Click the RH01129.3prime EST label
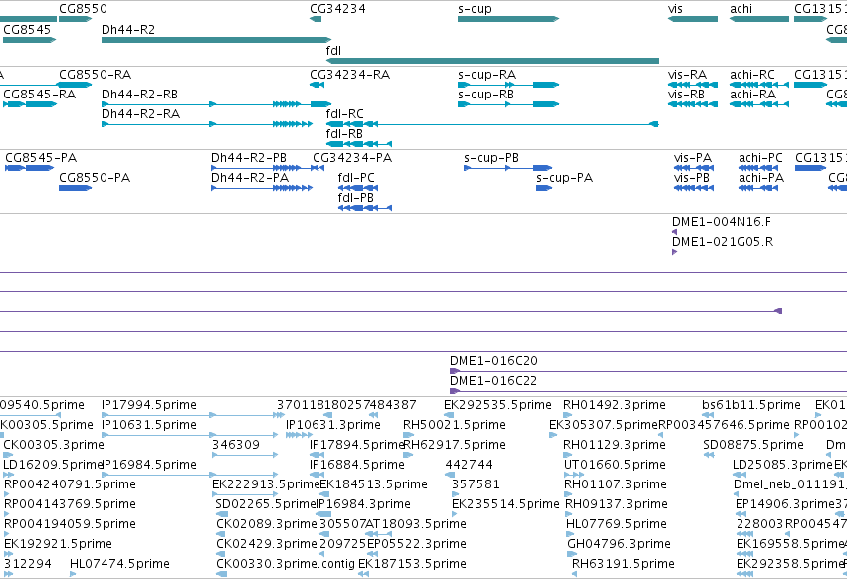The image size is (847, 579). tap(615, 445)
